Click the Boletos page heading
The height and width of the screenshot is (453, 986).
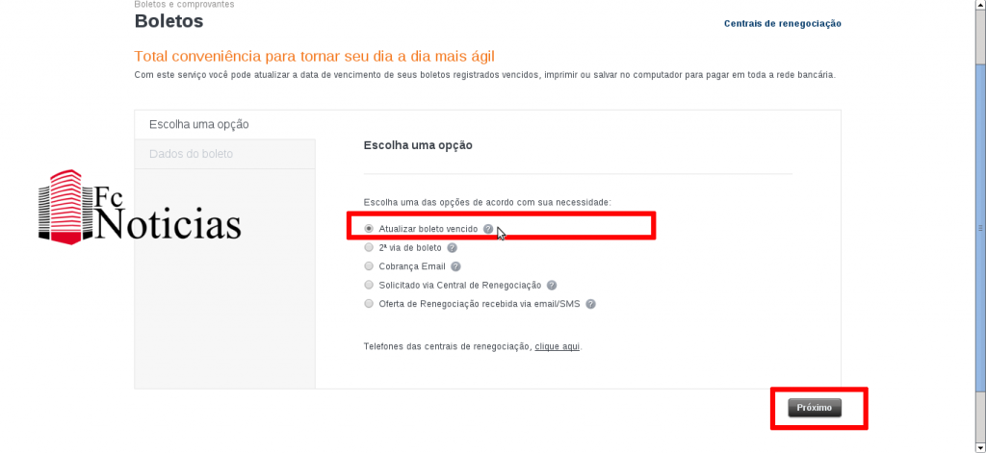[169, 20]
